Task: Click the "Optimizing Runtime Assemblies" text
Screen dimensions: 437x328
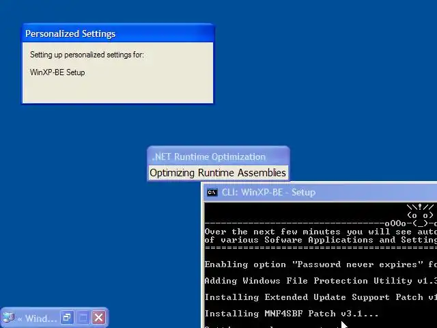Action: point(218,173)
